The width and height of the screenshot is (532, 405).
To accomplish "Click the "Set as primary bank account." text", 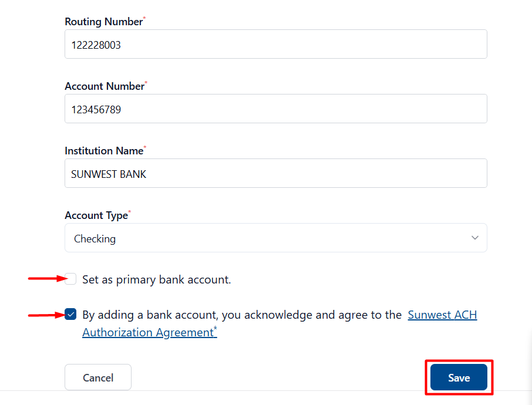I will tap(156, 279).
